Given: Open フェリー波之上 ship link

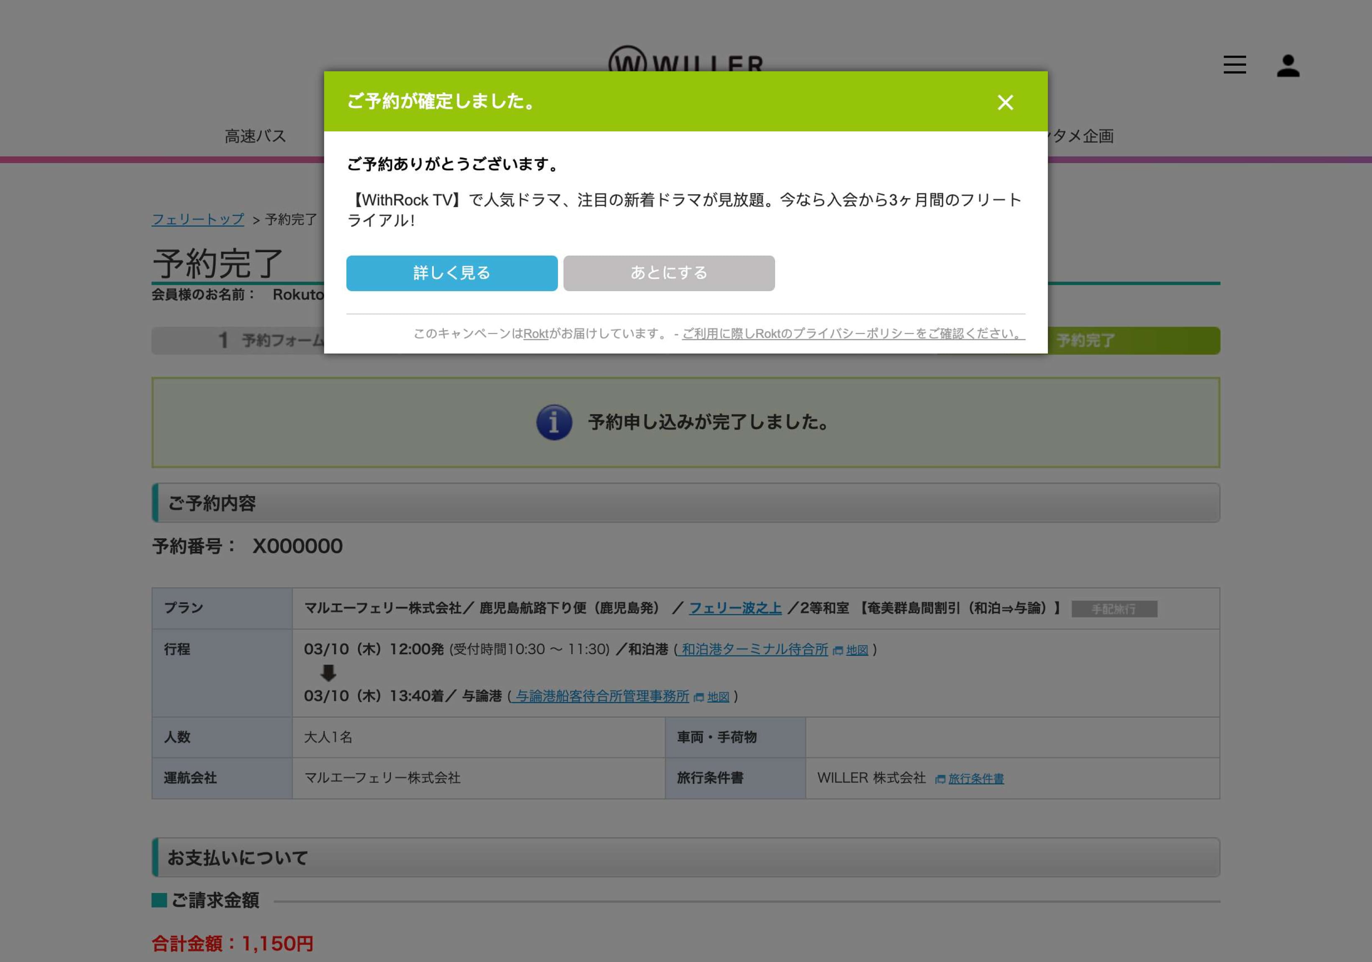Looking at the screenshot, I should [x=735, y=608].
